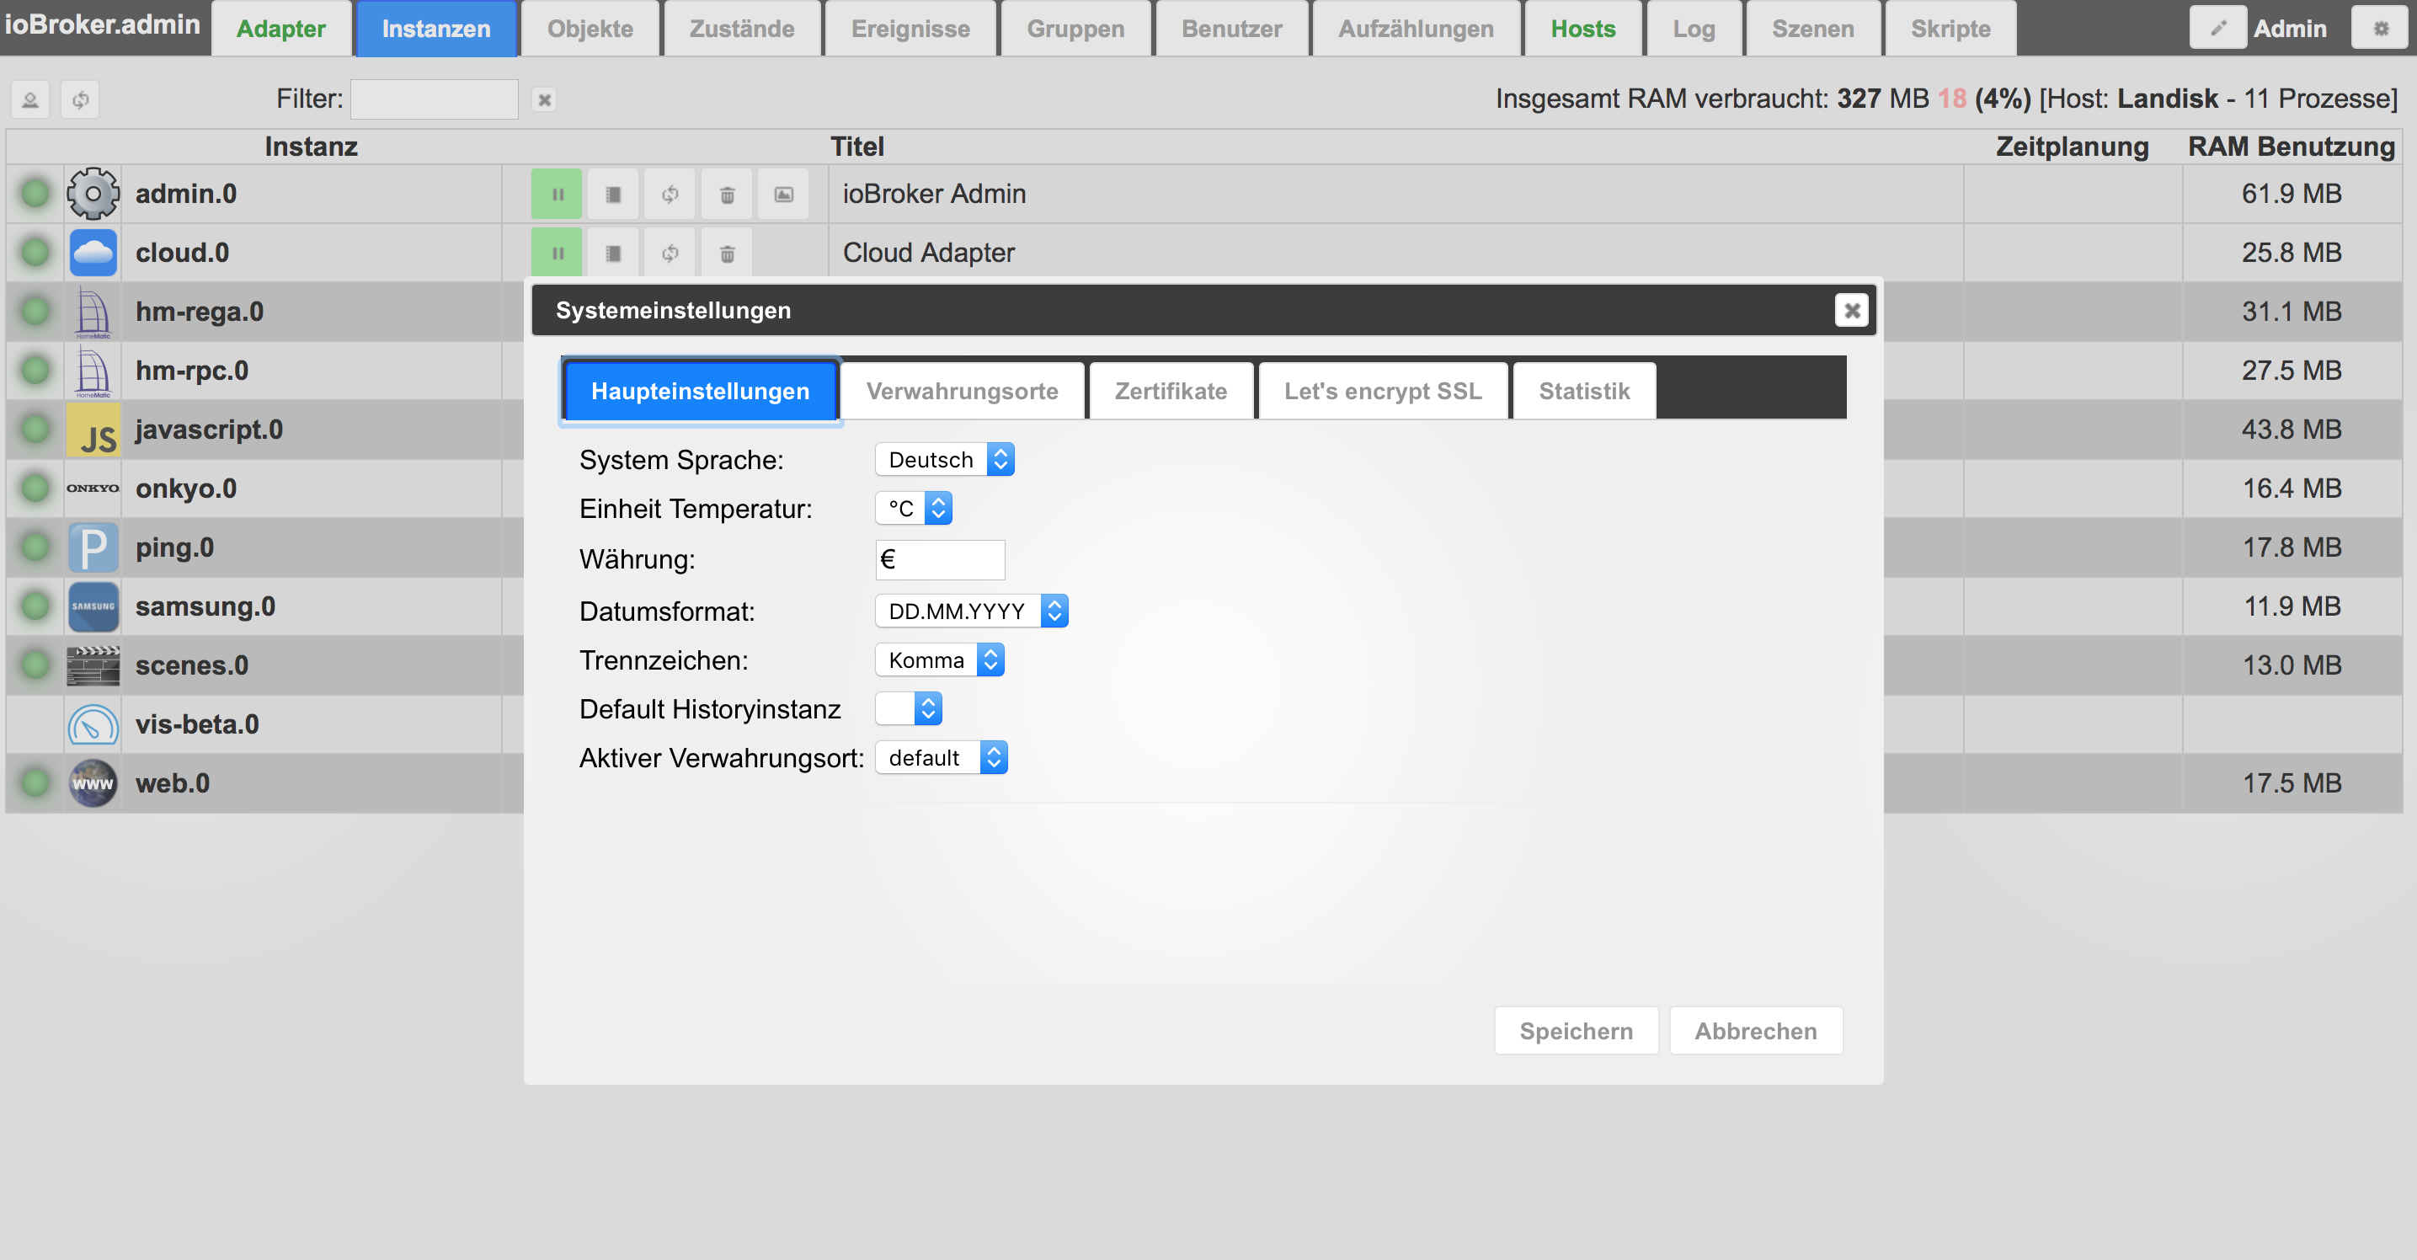Click the hm-rega.0 green status indicator
The height and width of the screenshot is (1260, 2417).
[35, 312]
